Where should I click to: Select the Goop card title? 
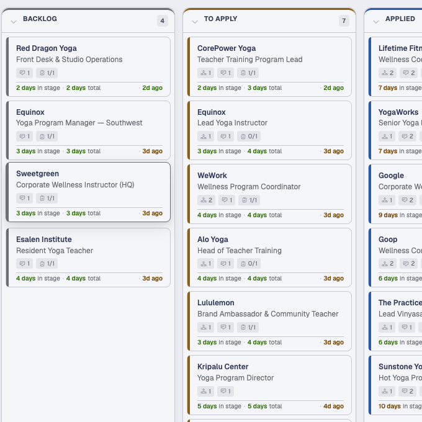(x=388, y=240)
